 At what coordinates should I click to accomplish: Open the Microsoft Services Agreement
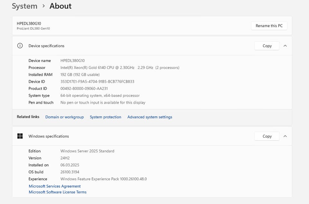coord(55,186)
